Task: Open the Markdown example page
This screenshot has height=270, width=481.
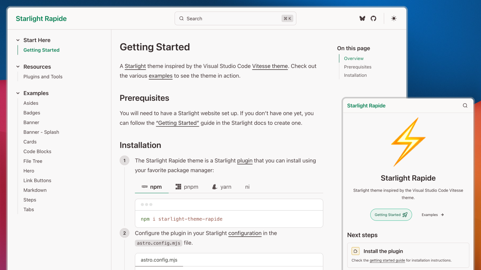Action: (x=35, y=190)
